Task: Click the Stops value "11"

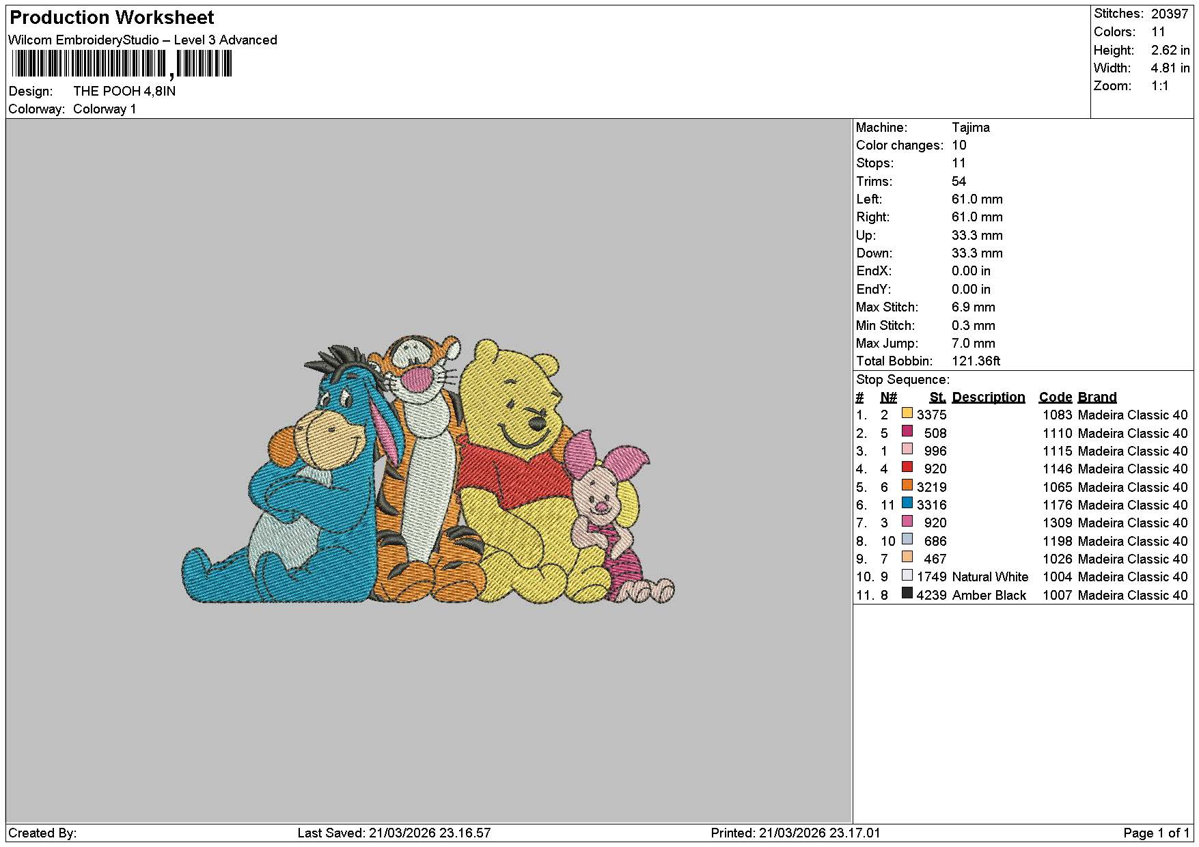Action: point(959,163)
